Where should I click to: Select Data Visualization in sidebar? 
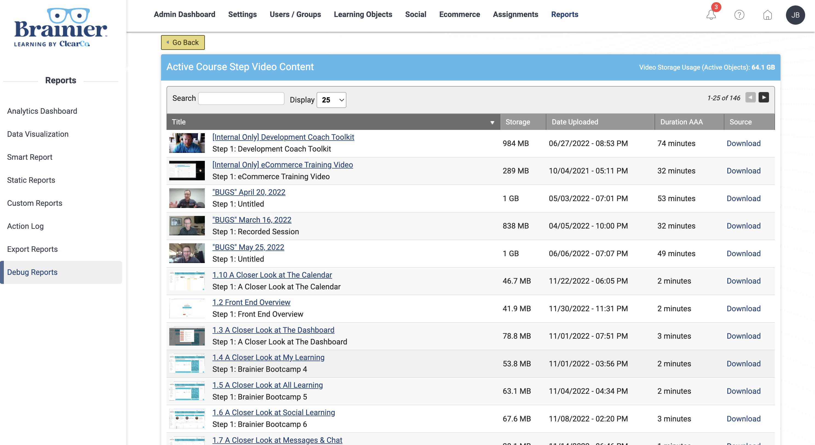[38, 134]
